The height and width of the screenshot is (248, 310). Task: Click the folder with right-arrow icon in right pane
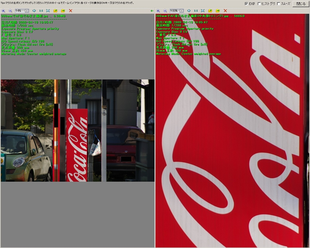coord(218,11)
